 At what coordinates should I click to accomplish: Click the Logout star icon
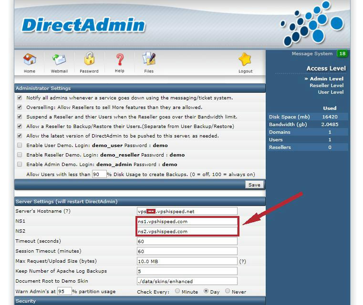(x=245, y=59)
